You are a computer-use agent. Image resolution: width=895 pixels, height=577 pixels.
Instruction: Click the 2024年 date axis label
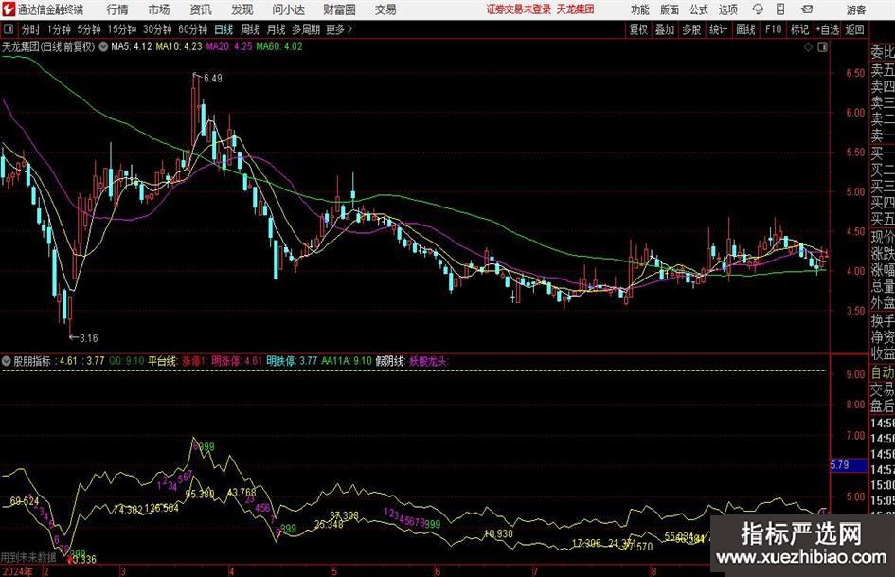click(17, 570)
